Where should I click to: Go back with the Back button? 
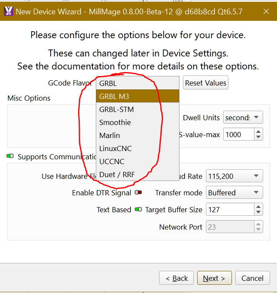[x=176, y=278]
